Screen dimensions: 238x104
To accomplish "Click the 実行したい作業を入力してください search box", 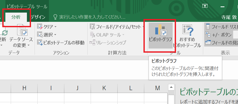I will (x=92, y=17).
